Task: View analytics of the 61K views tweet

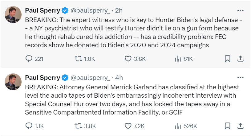Action: pyautogui.click(x=178, y=58)
